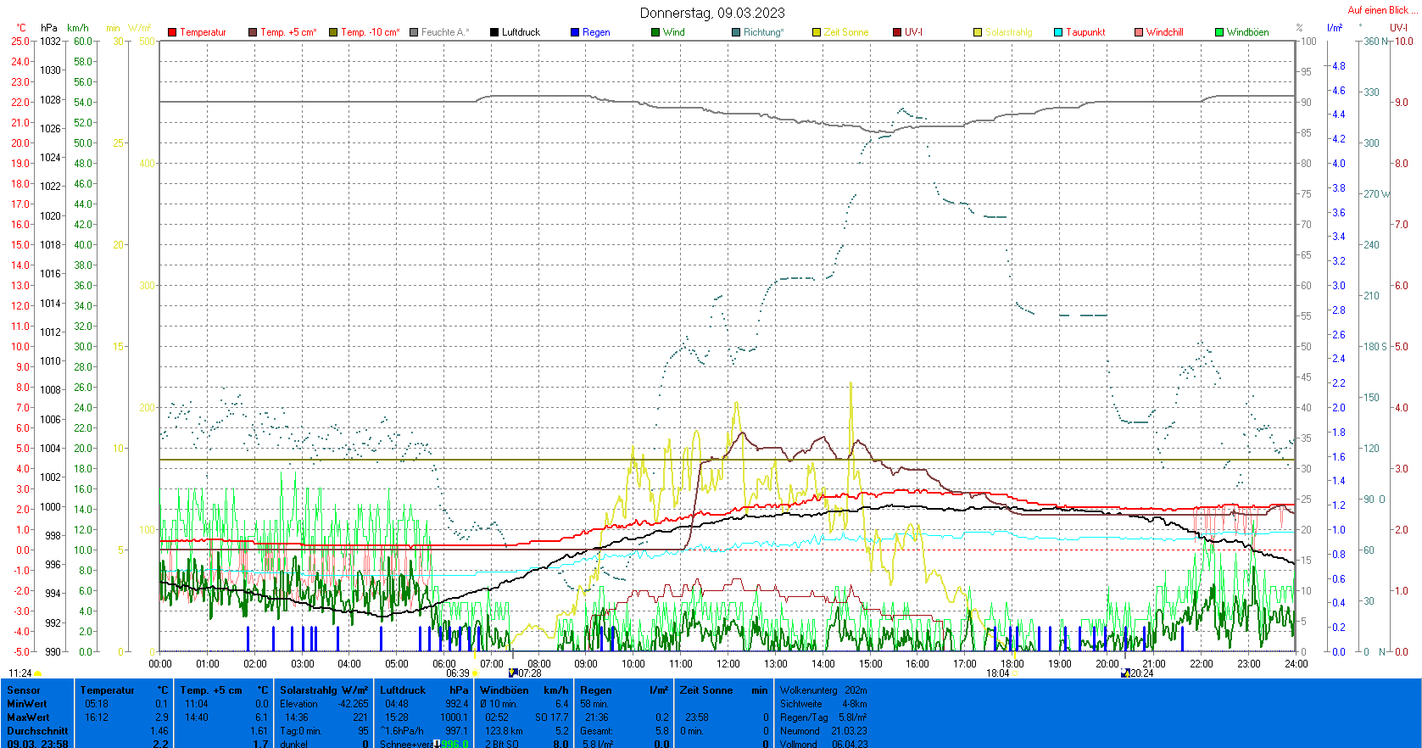Click the 'Vollmond 06.04.23' entry

(x=823, y=744)
